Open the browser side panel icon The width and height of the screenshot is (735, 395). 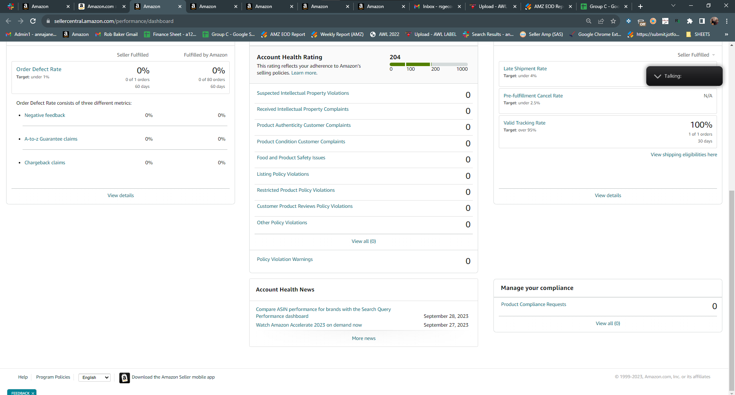tap(702, 21)
